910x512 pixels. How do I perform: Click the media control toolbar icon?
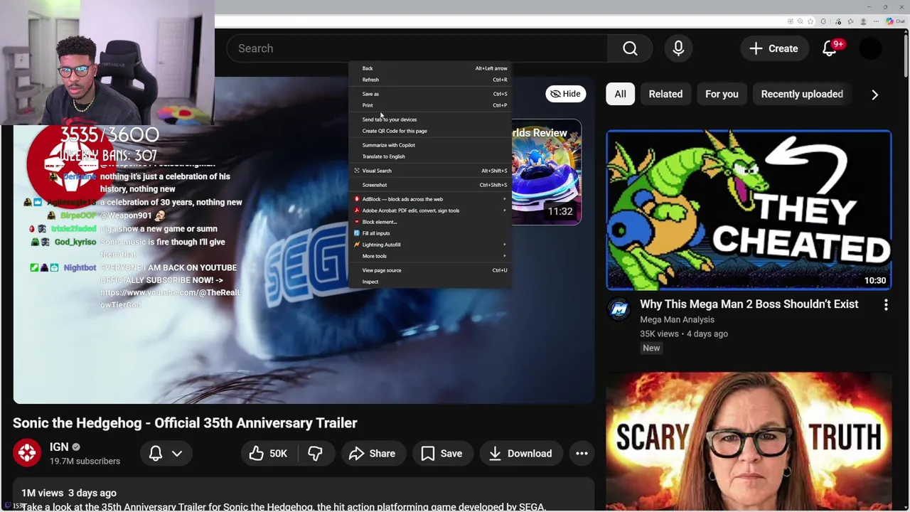tap(838, 21)
